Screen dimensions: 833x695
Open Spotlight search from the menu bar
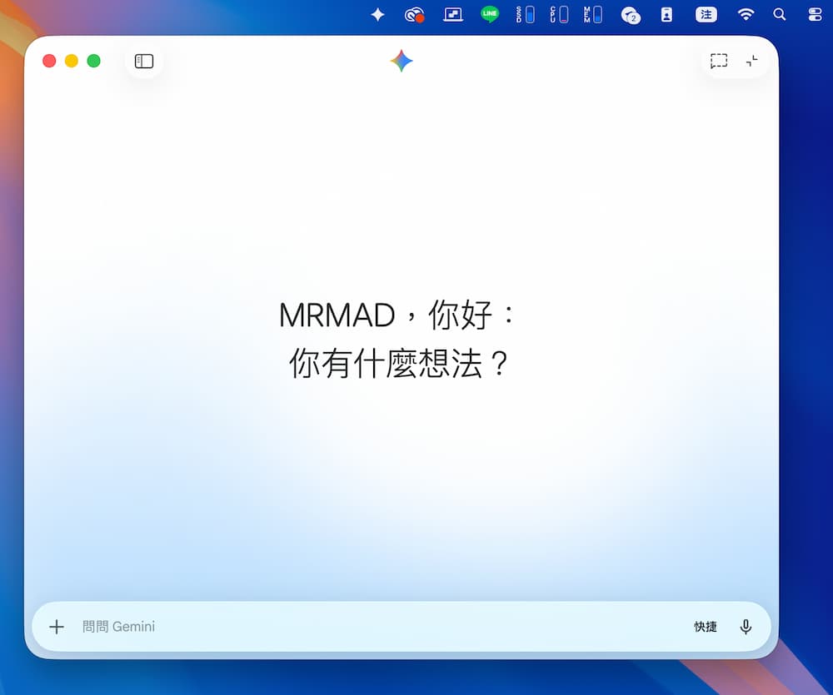tap(779, 14)
